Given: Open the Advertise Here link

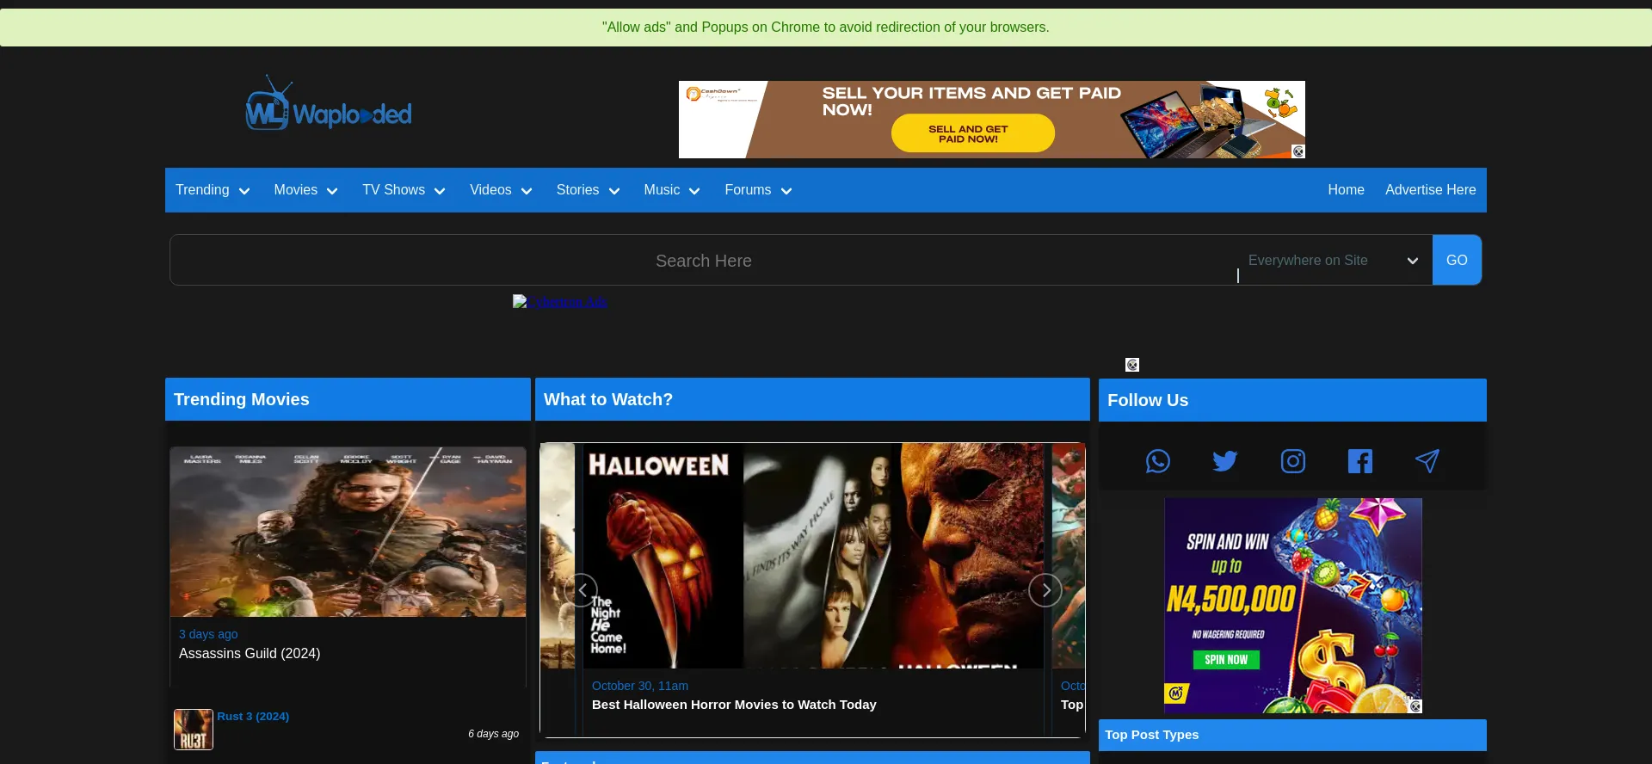Looking at the screenshot, I should click(x=1430, y=190).
